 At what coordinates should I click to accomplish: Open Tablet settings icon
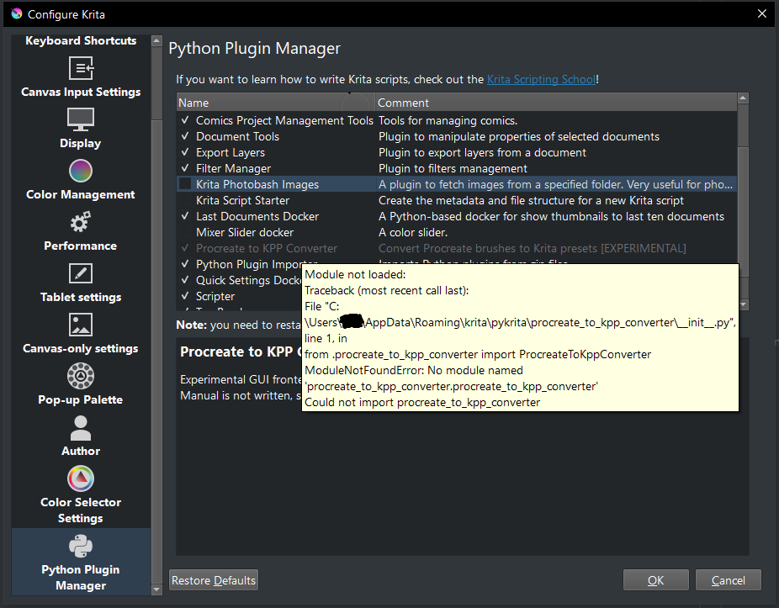click(x=81, y=273)
